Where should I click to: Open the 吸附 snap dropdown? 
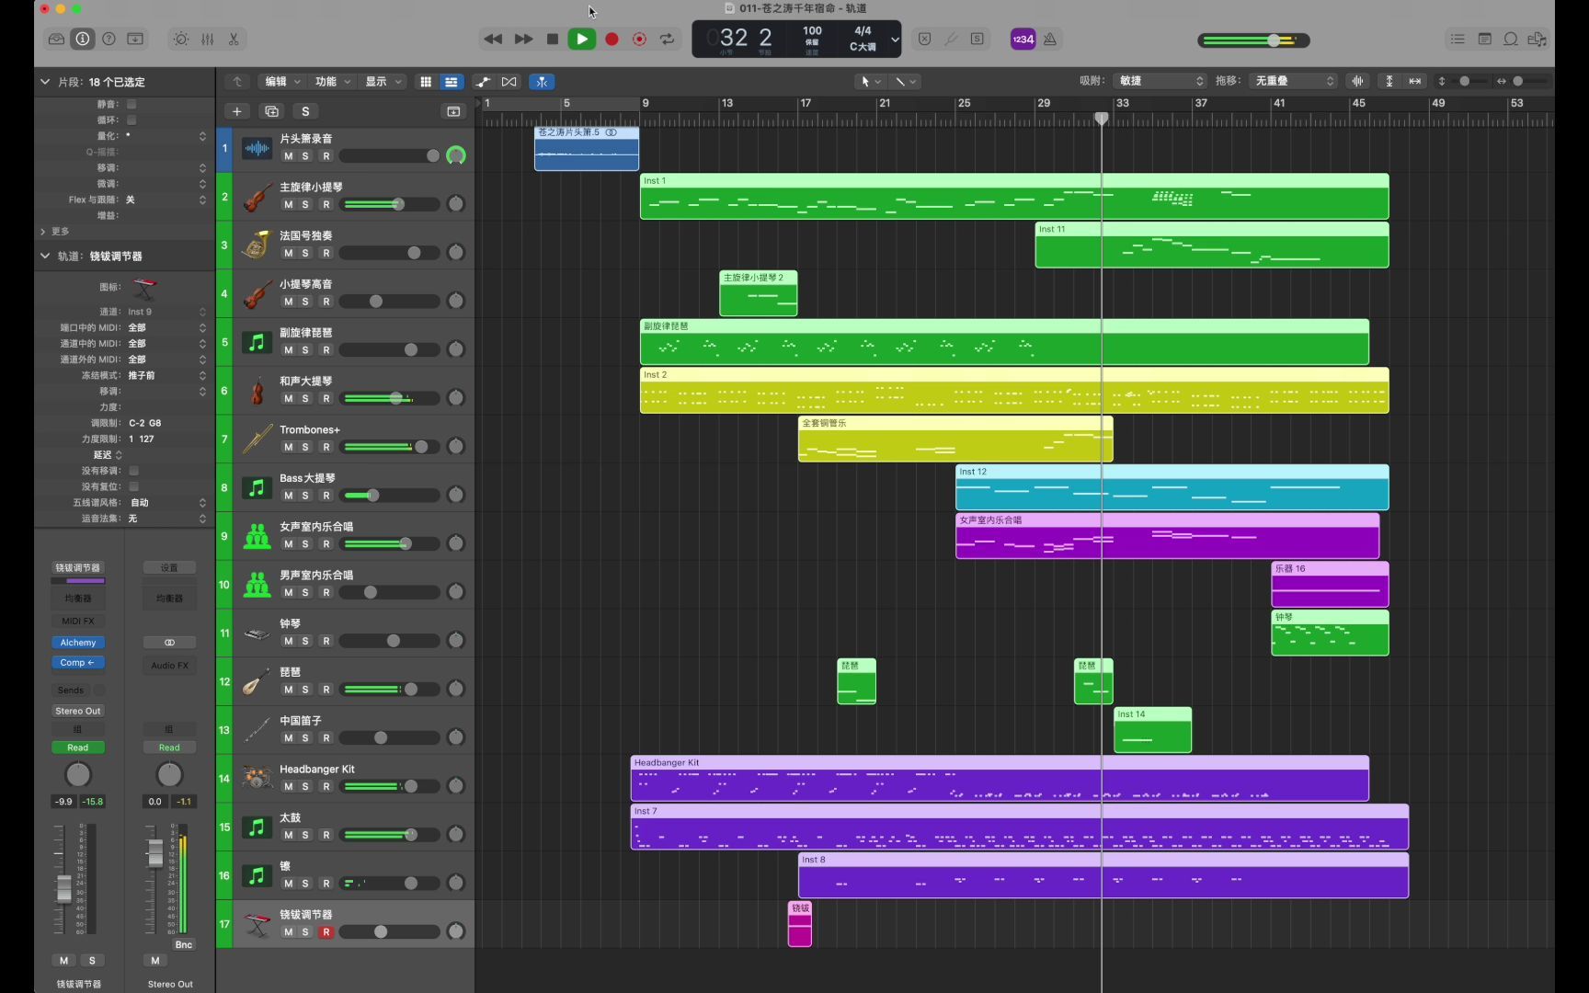[1160, 81]
